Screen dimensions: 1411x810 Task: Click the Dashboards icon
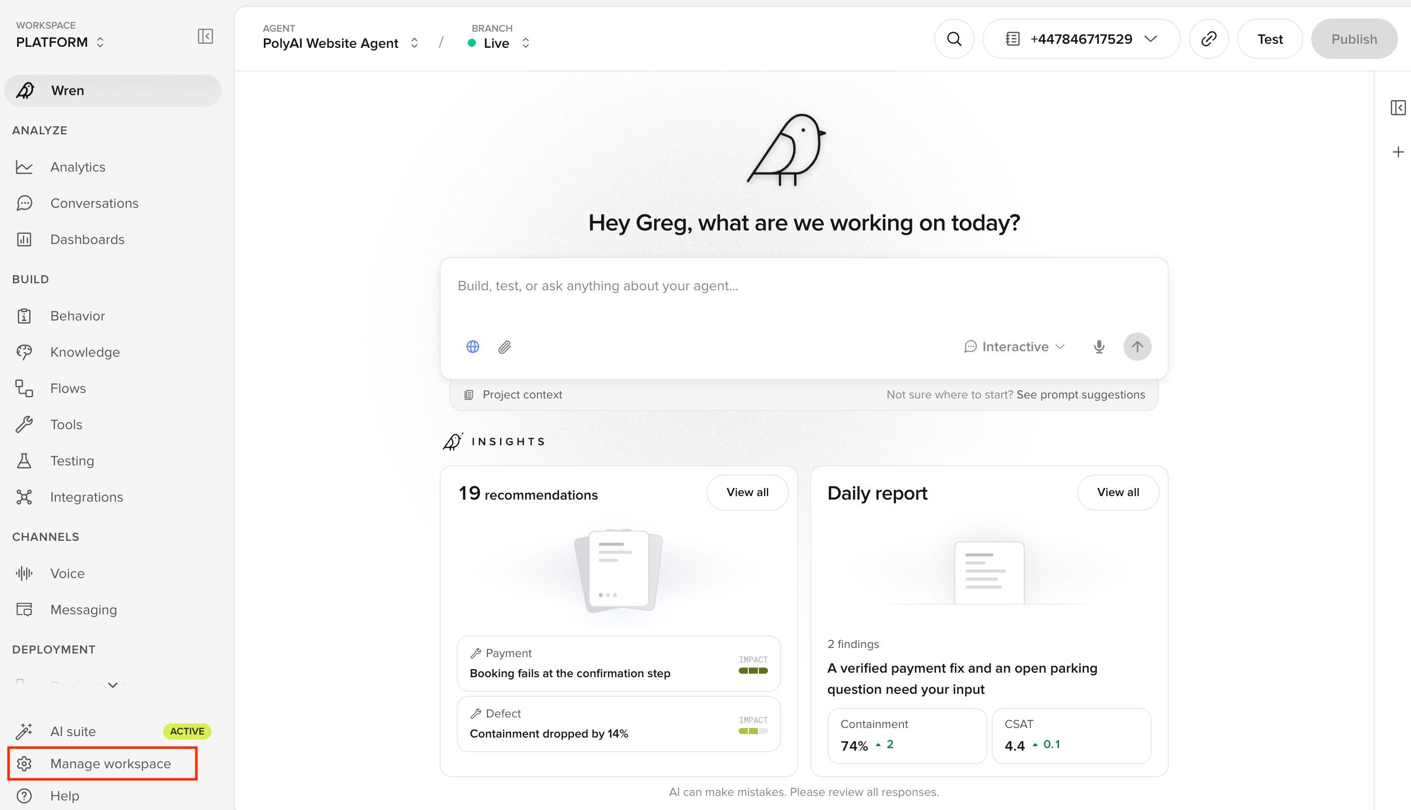(24, 239)
